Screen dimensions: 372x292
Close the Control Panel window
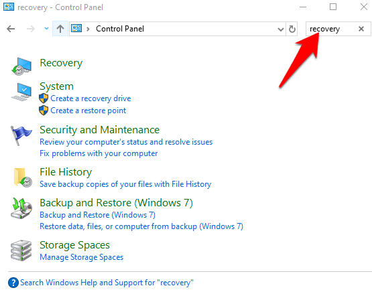point(364,7)
